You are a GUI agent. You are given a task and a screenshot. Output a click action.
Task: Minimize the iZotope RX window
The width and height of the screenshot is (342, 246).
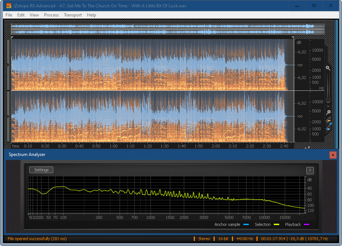click(297, 5)
